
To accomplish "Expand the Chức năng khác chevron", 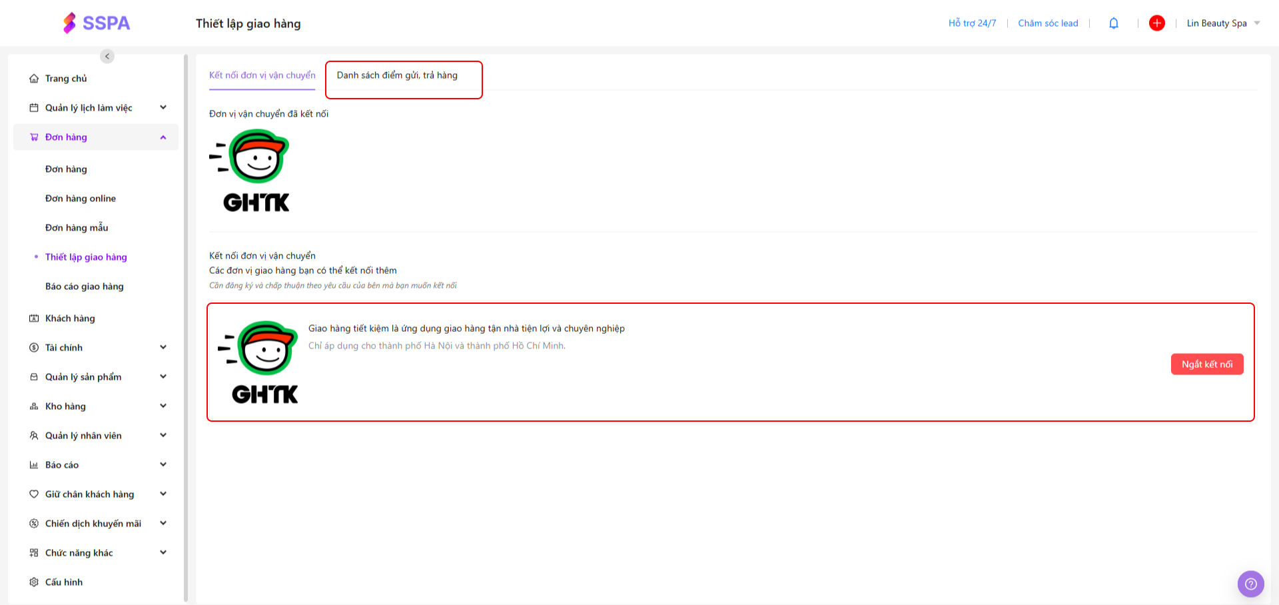I will (163, 553).
